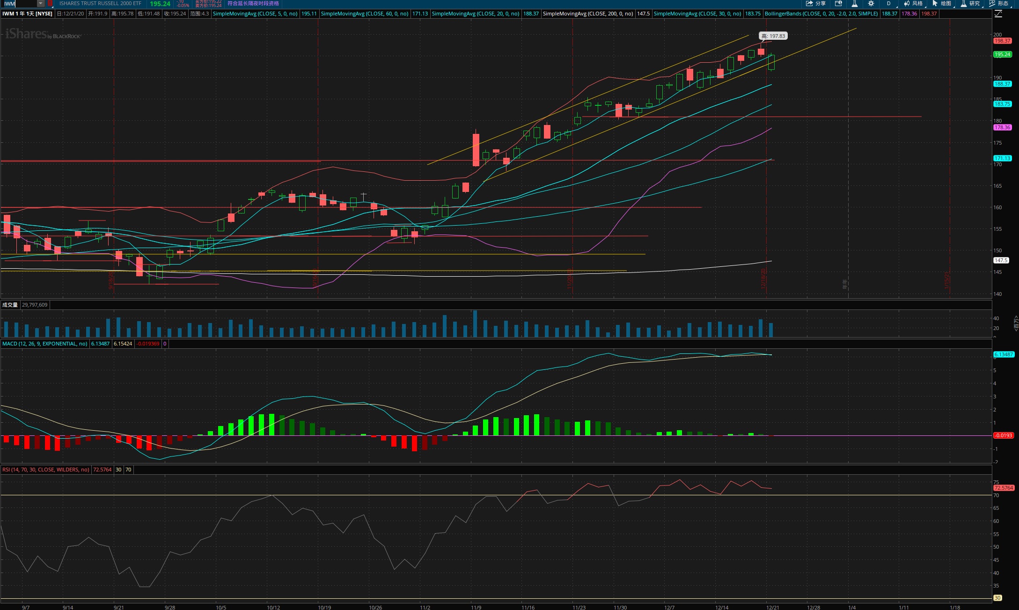This screenshot has height=610, width=1019.
Task: Open the studies (研究) menu
Action: [970, 3]
